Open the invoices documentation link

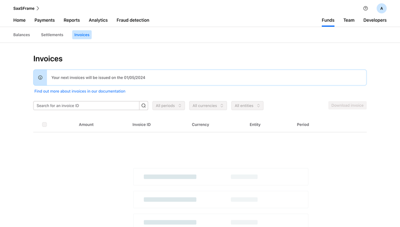[x=80, y=91]
